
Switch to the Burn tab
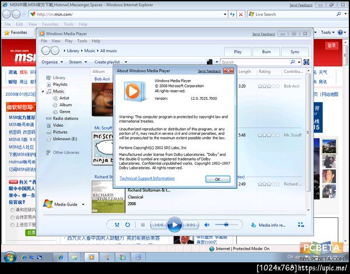pos(267,51)
